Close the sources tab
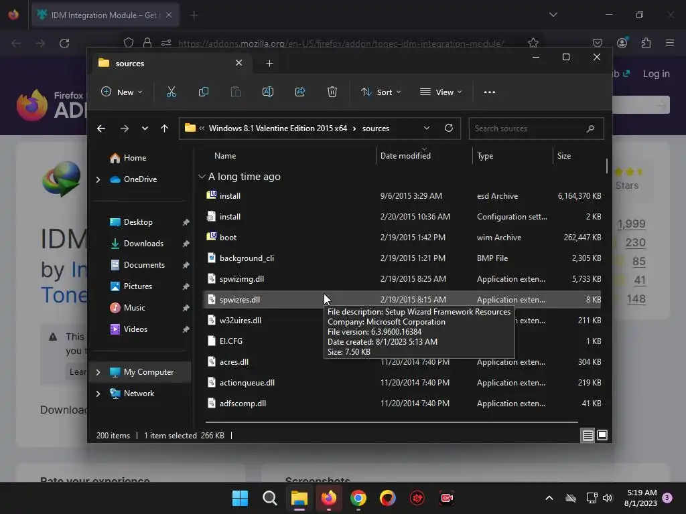 tap(239, 63)
